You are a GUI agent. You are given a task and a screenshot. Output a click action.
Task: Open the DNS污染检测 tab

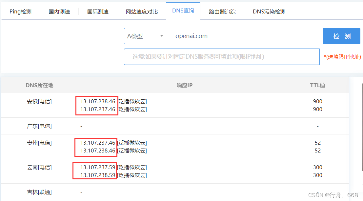pos(269,11)
